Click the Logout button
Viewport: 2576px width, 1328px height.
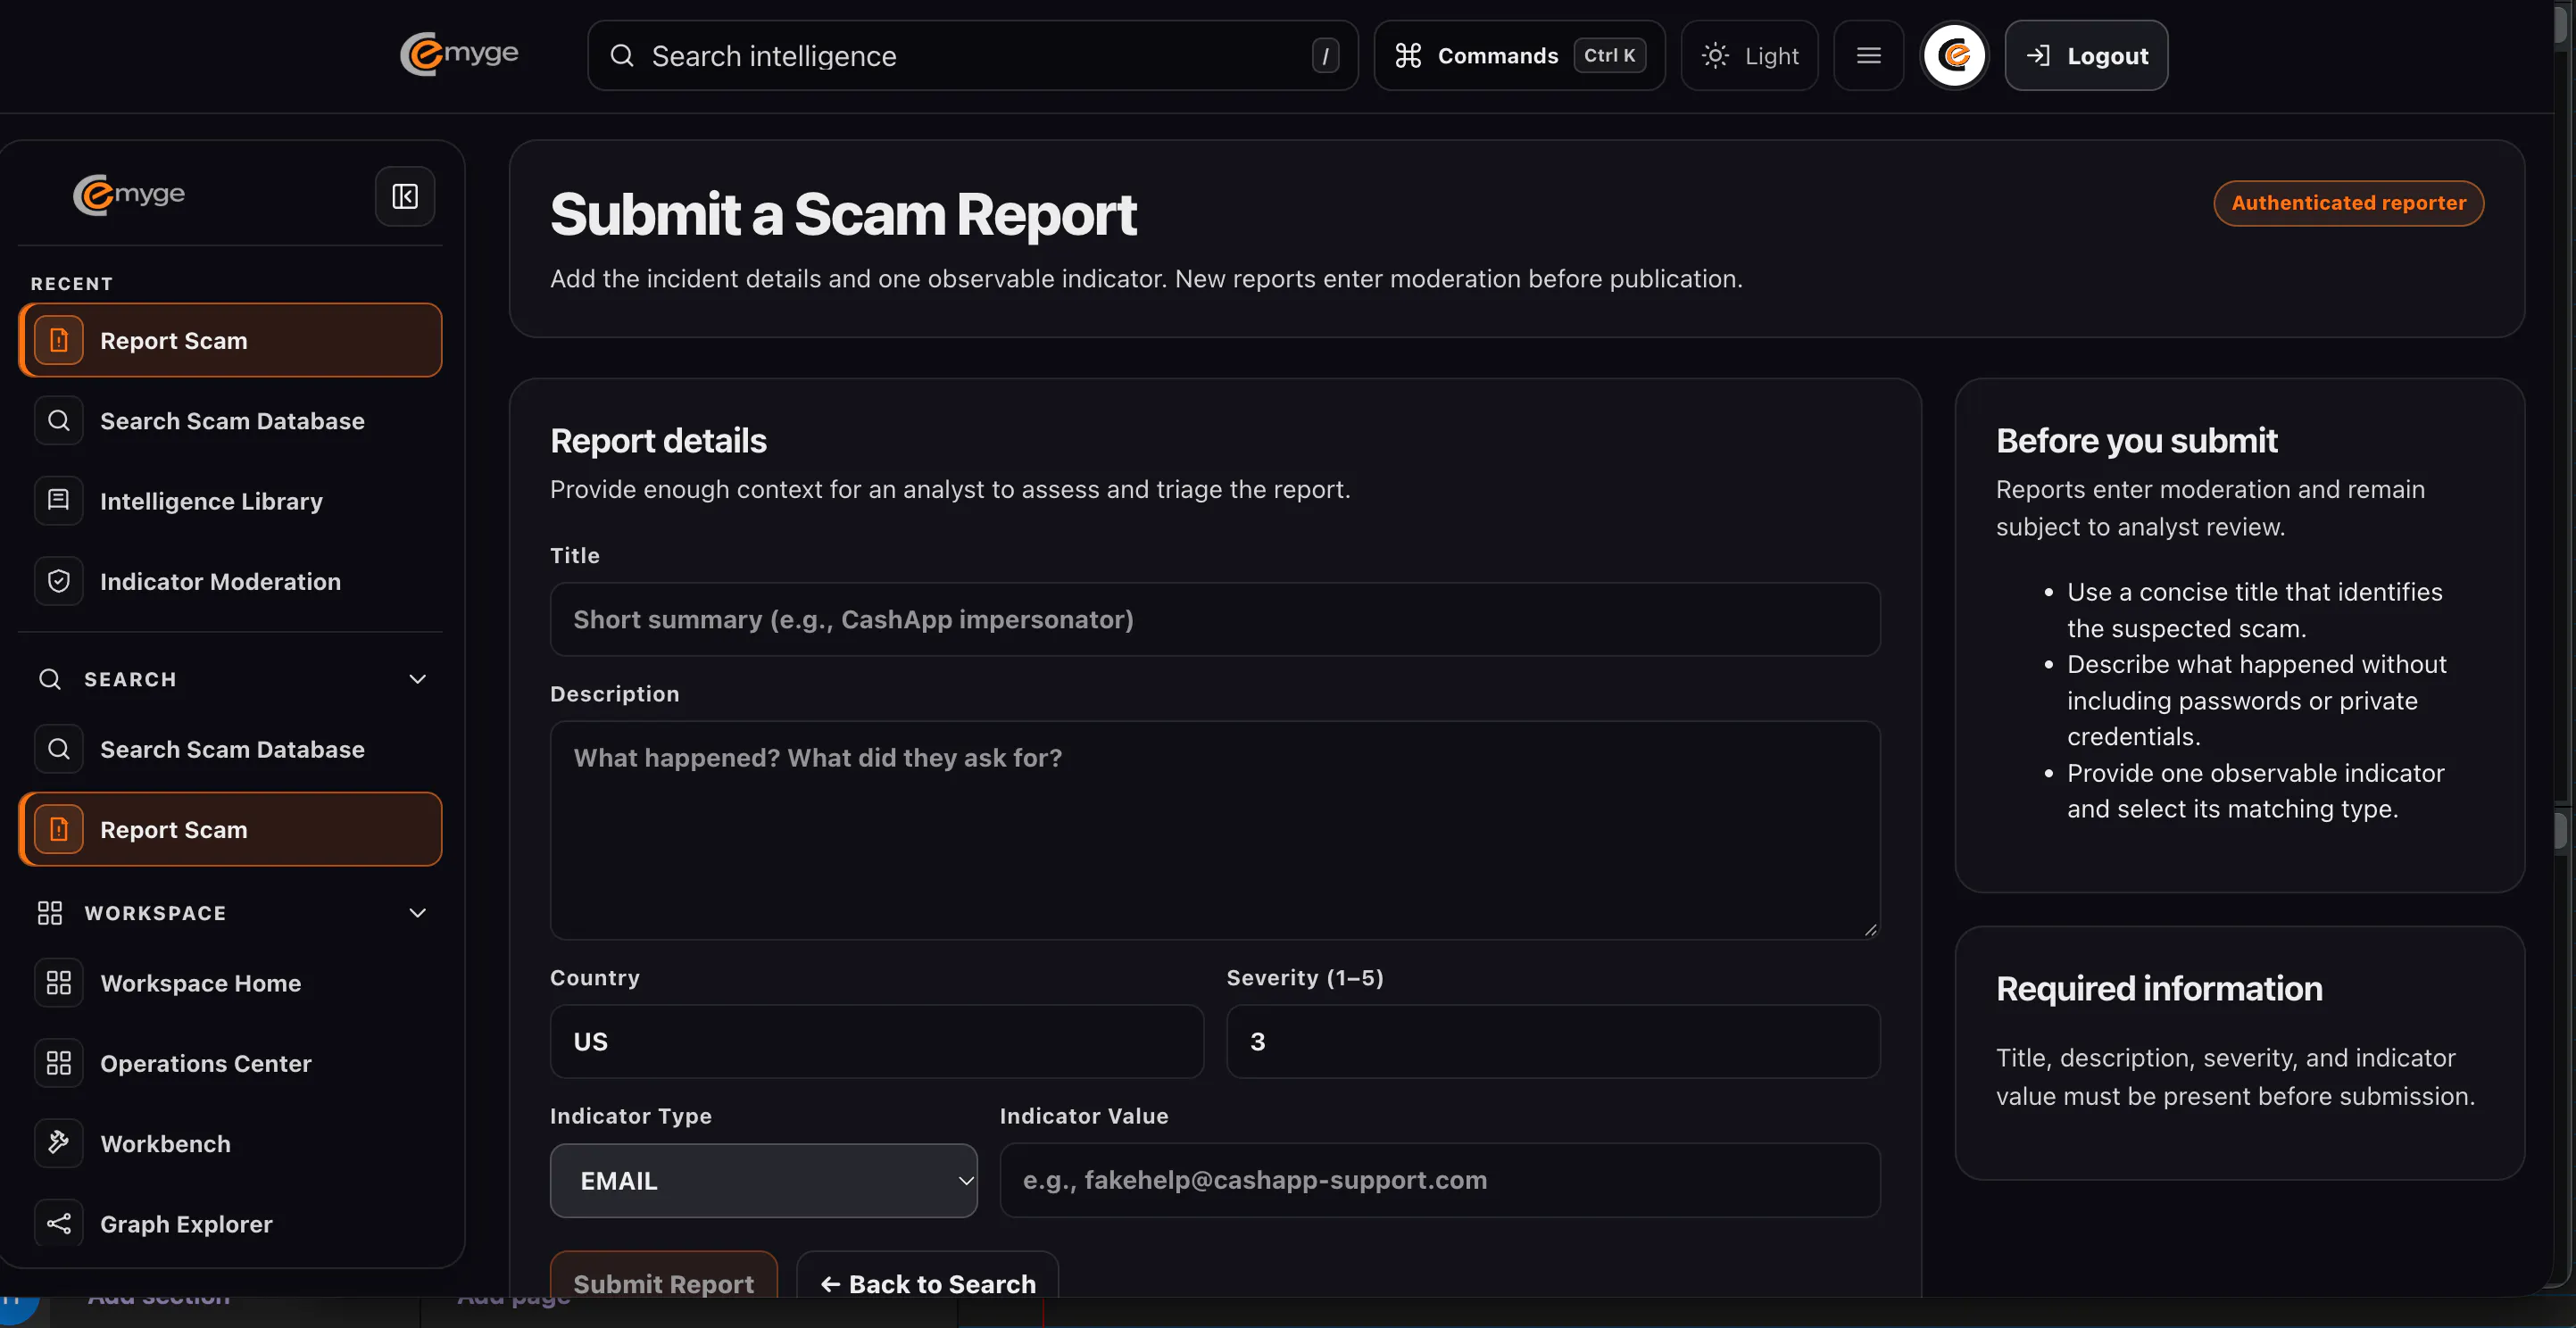click(2086, 56)
